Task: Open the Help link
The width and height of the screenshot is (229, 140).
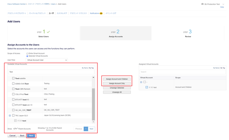Action: point(222,7)
